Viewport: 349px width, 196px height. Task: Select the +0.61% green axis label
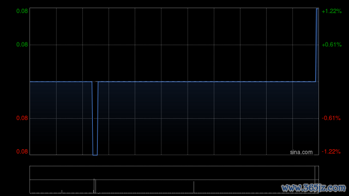coord(332,45)
